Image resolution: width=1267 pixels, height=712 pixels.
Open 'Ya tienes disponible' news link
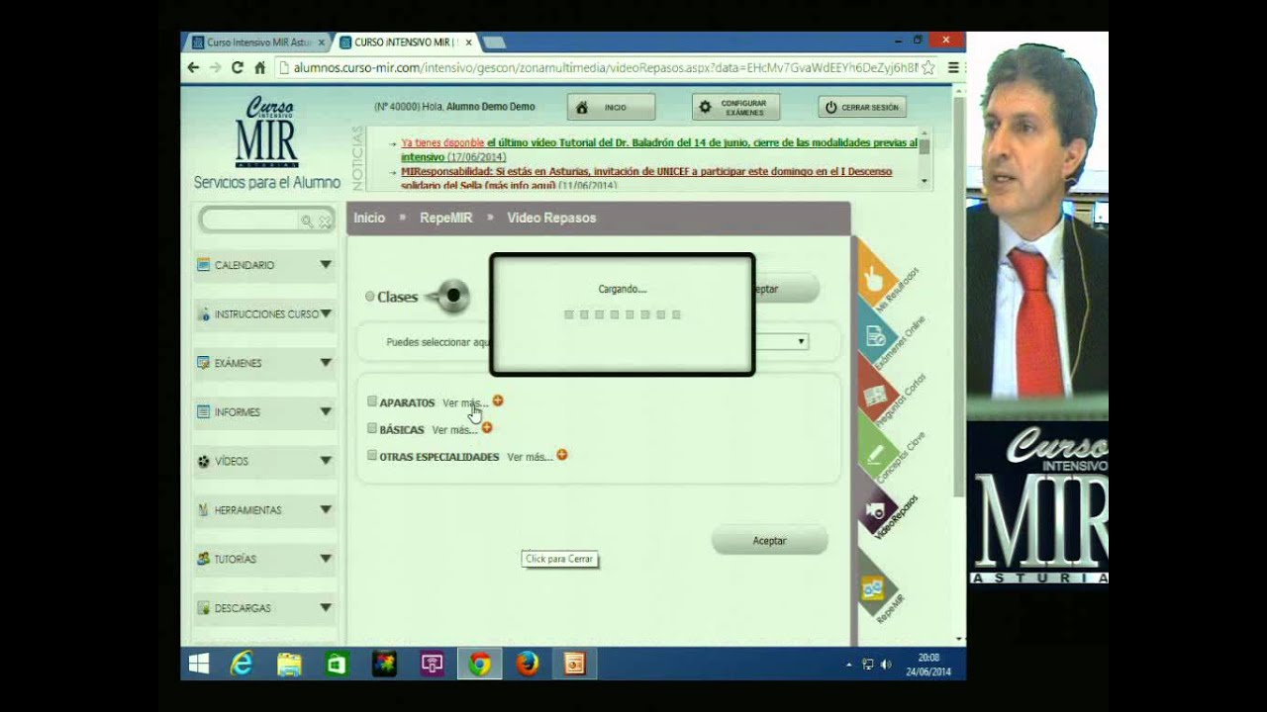coord(442,142)
